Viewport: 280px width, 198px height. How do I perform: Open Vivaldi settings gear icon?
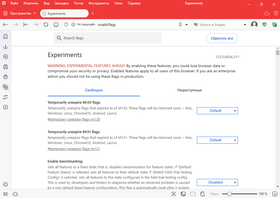coord(5,185)
